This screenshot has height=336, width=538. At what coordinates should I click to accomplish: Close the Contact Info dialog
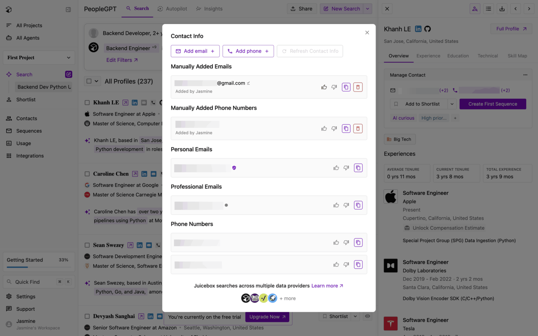click(367, 32)
